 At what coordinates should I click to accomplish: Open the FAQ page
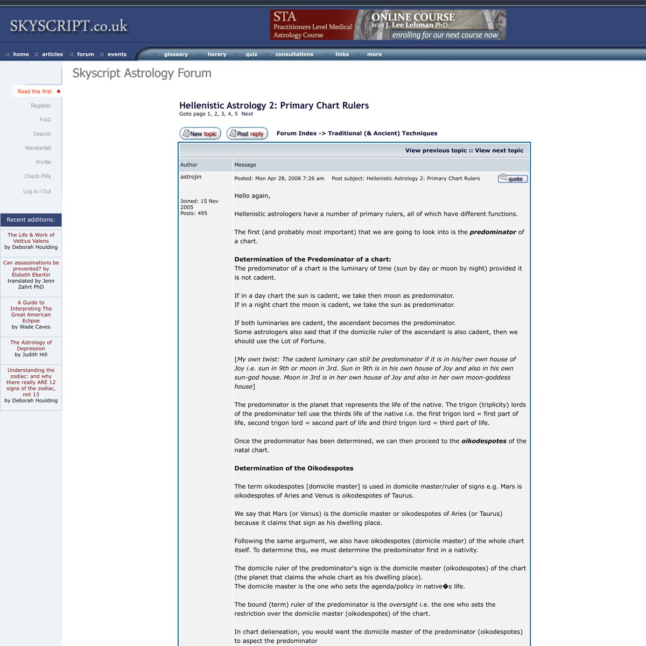(x=46, y=120)
